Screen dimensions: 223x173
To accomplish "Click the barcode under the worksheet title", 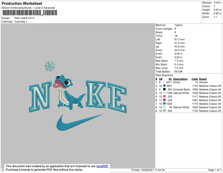I will (29, 13).
